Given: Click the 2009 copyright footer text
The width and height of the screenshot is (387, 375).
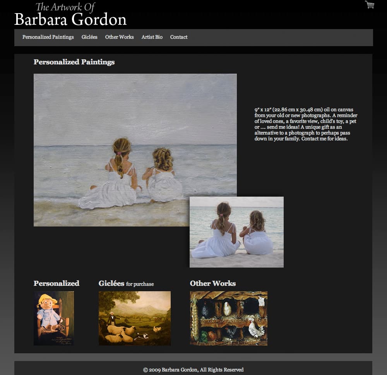Looking at the screenshot, I should (193, 370).
